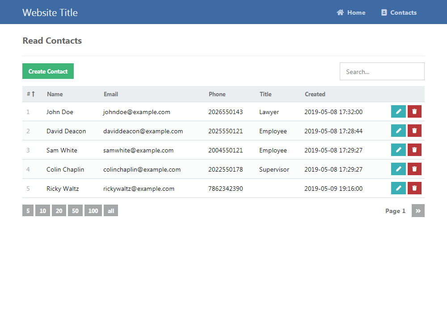Select the name cell 'John Doe'
Image resolution: width=447 pixels, height=312 pixels.
click(x=60, y=112)
